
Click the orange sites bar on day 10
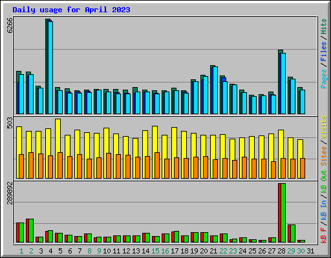[x=109, y=166]
